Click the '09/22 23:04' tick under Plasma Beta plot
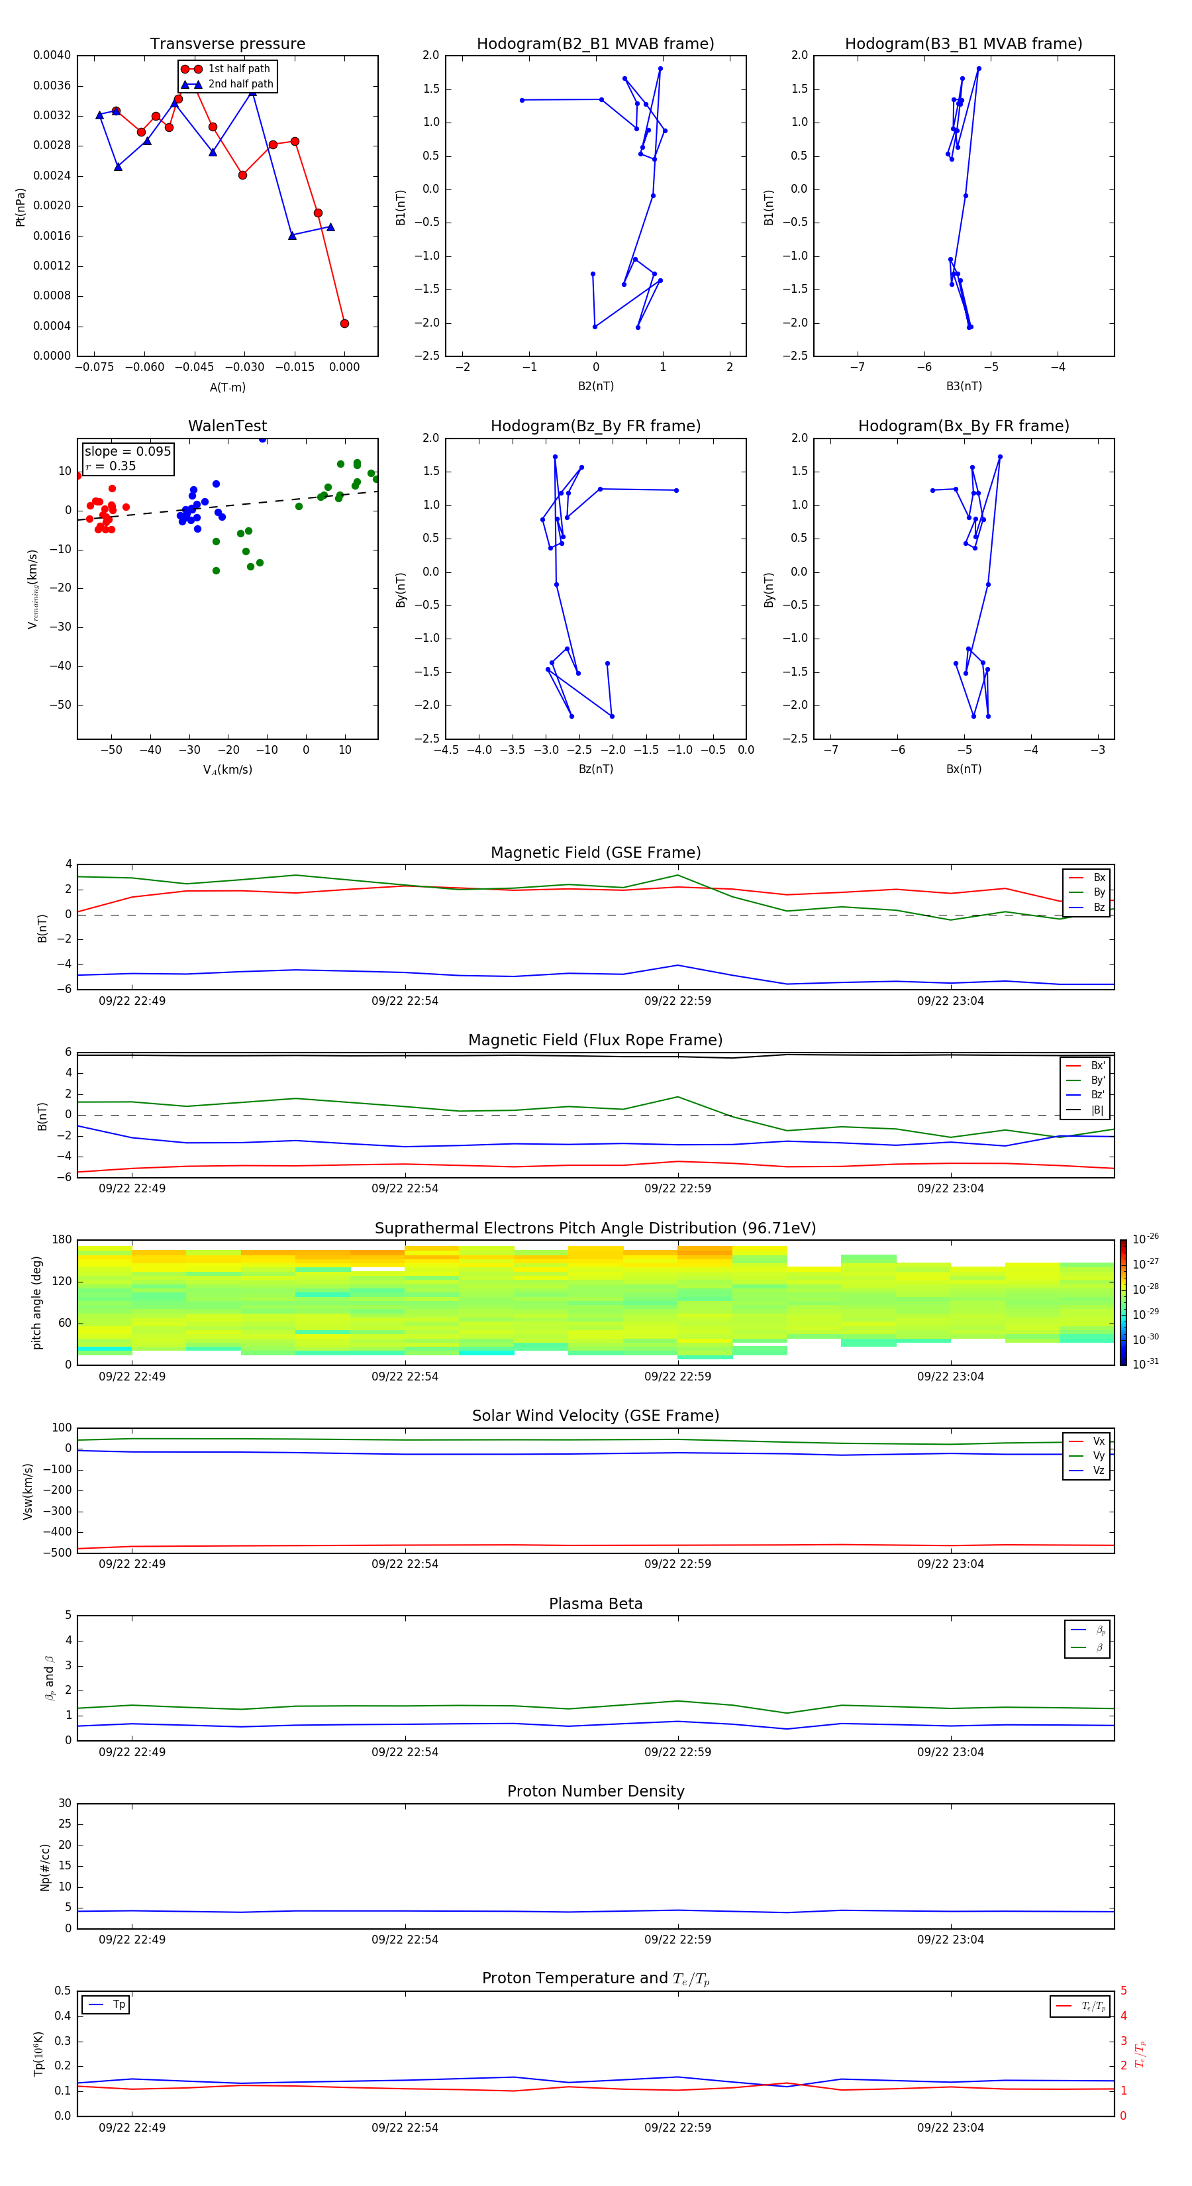 click(x=950, y=1751)
